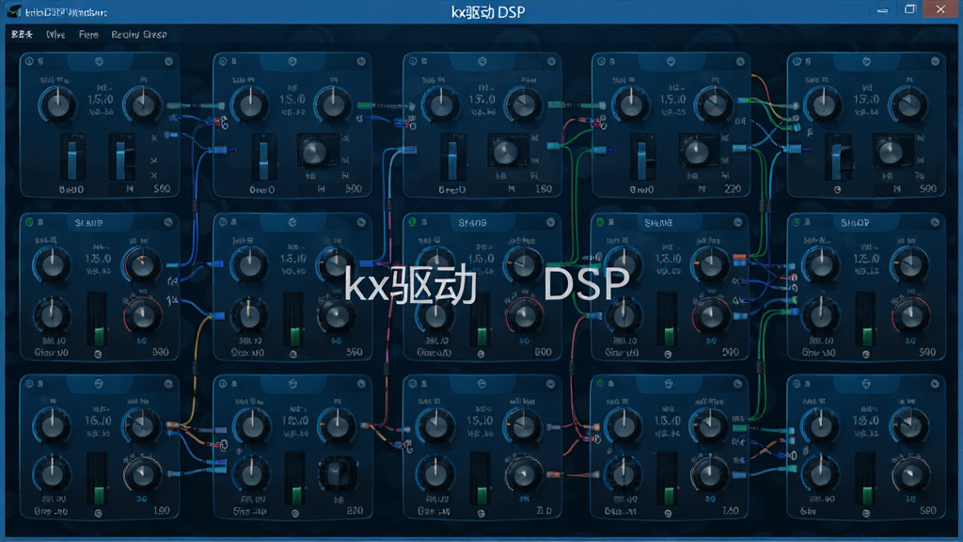
Task: Click round icon below meter, middle-row fourth module
Action: coord(668,355)
